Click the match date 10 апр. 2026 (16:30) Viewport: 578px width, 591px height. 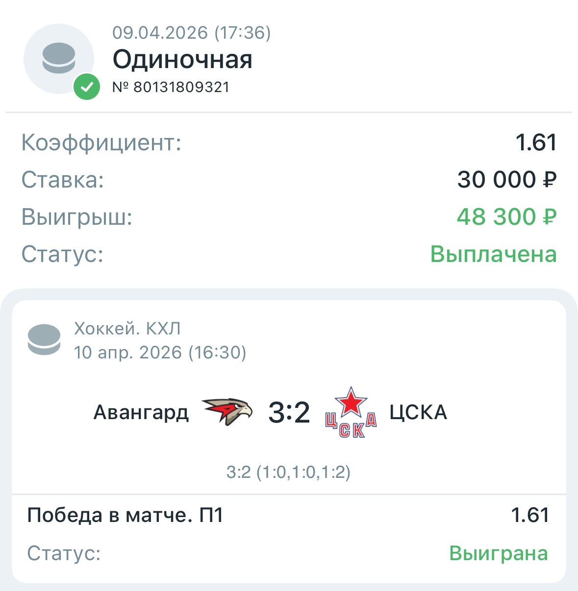coord(160,352)
